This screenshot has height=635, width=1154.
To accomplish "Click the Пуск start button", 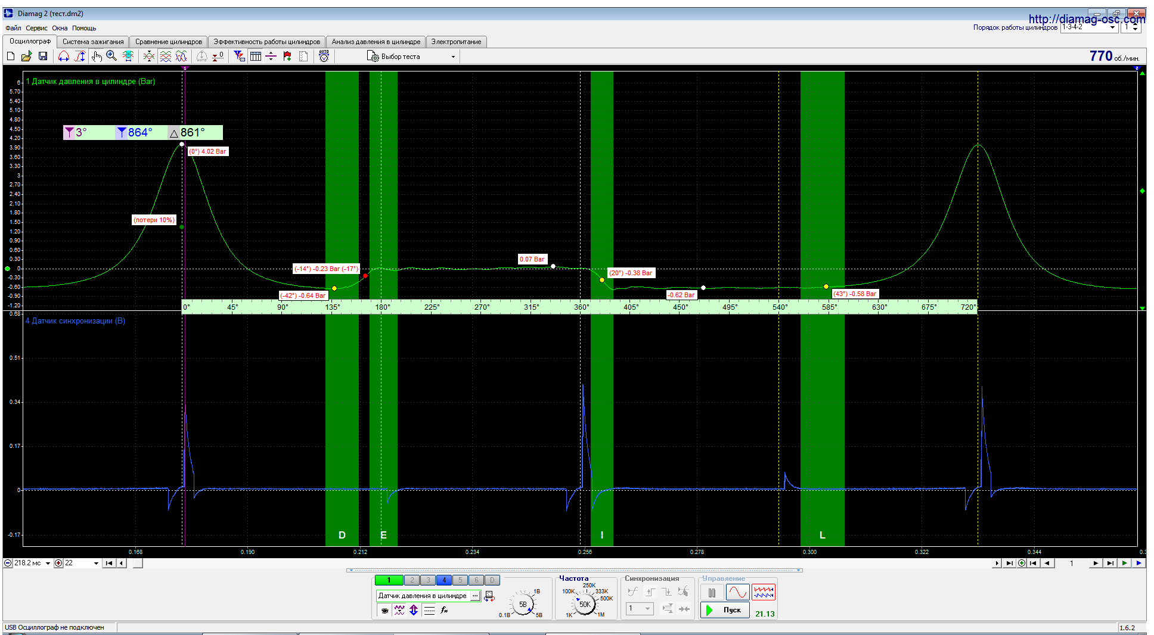I will tap(725, 610).
